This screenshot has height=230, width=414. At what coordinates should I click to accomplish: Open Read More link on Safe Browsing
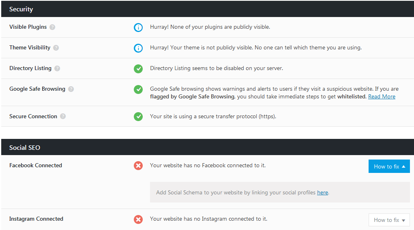382,96
